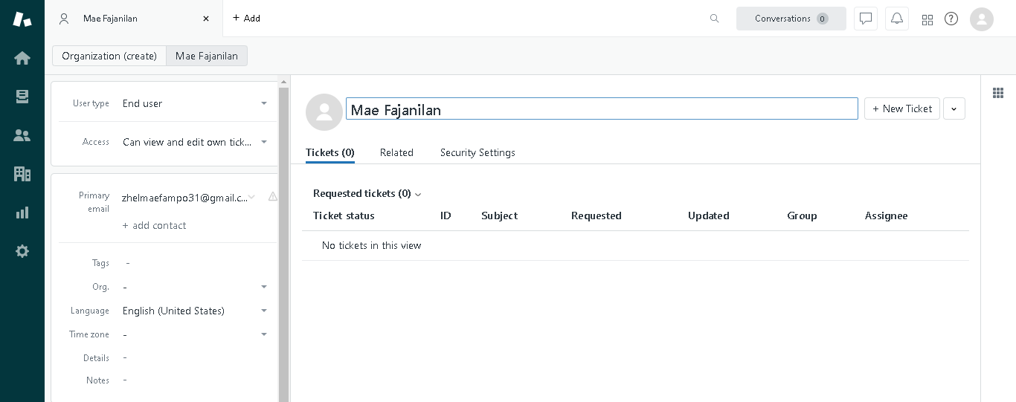This screenshot has width=1016, height=402.
Task: Click the user name input field
Action: click(x=601, y=109)
